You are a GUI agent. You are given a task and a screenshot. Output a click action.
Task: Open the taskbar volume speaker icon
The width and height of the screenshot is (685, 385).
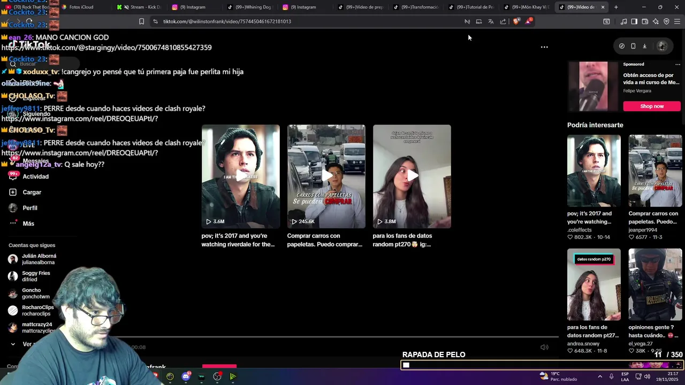(x=647, y=376)
